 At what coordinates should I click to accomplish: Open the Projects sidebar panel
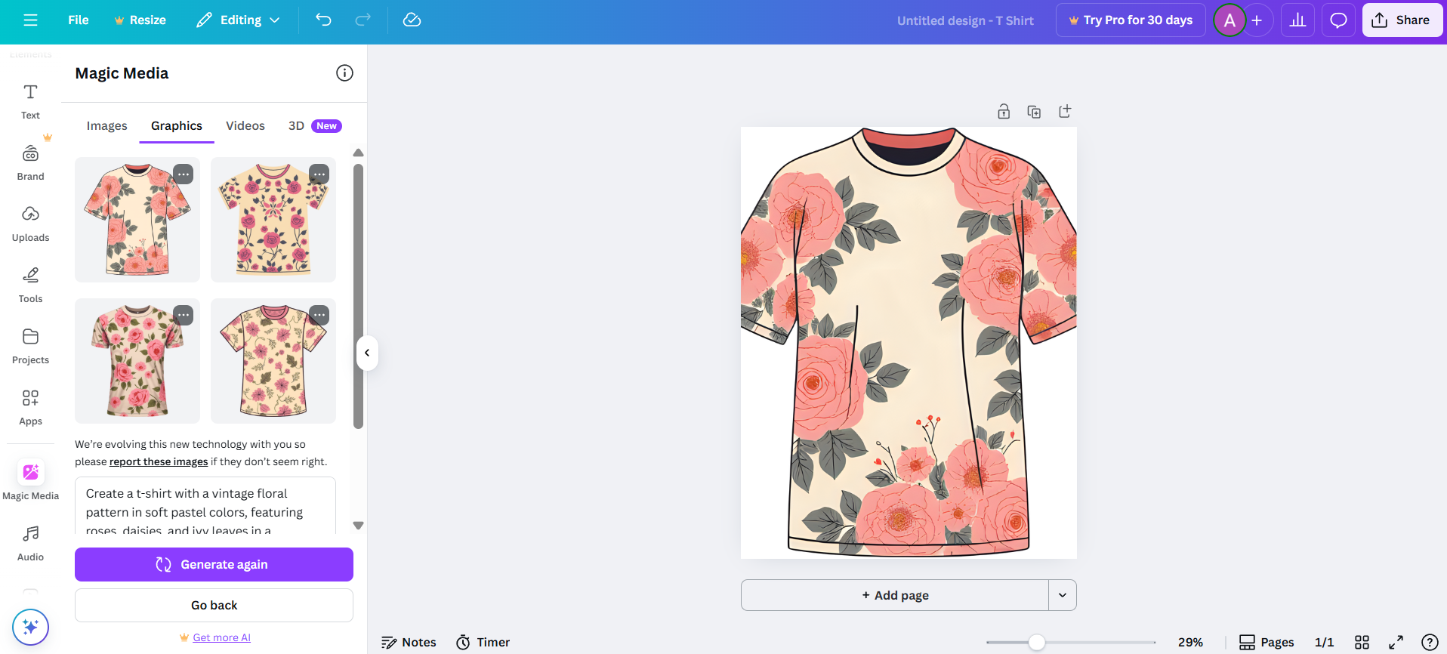click(30, 346)
